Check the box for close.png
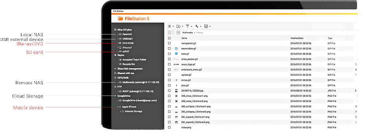Image resolution: width=365 pixels, height=134 pixels. [x=169, y=127]
